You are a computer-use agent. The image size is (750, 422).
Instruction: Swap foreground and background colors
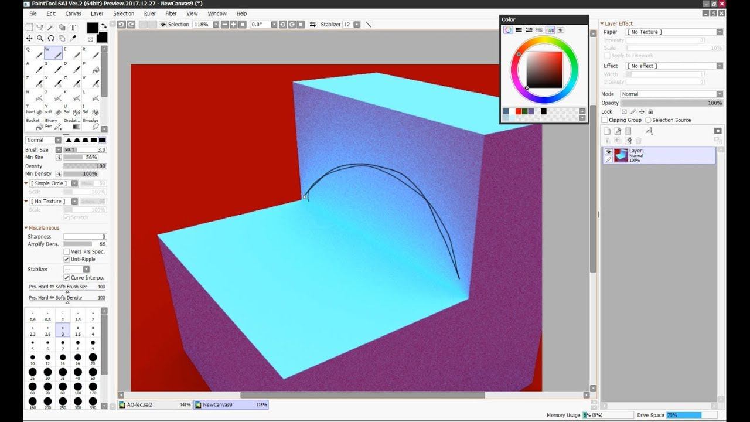point(104,26)
